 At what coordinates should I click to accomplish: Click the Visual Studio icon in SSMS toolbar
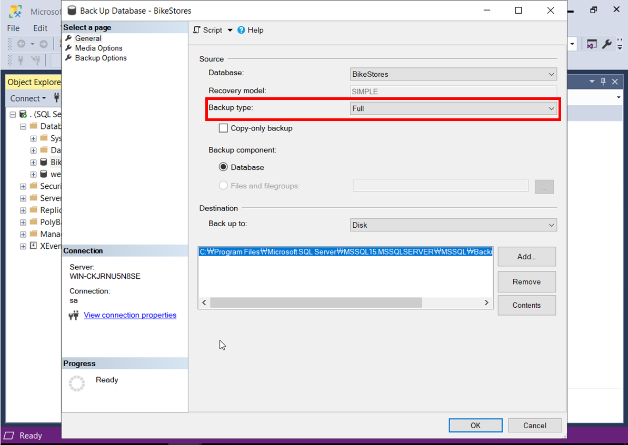click(x=592, y=44)
